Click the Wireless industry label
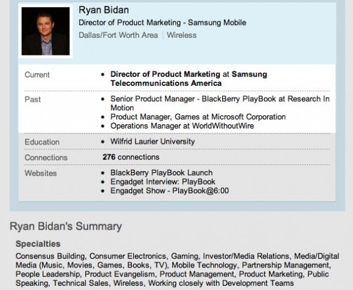 (x=182, y=35)
